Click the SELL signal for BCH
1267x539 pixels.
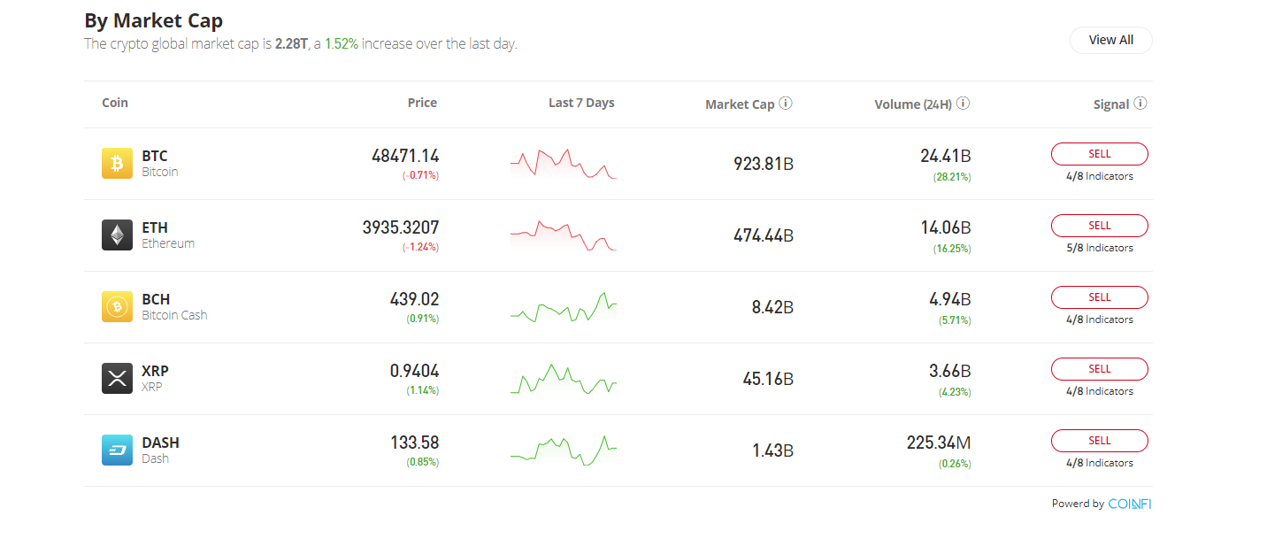click(x=1100, y=297)
